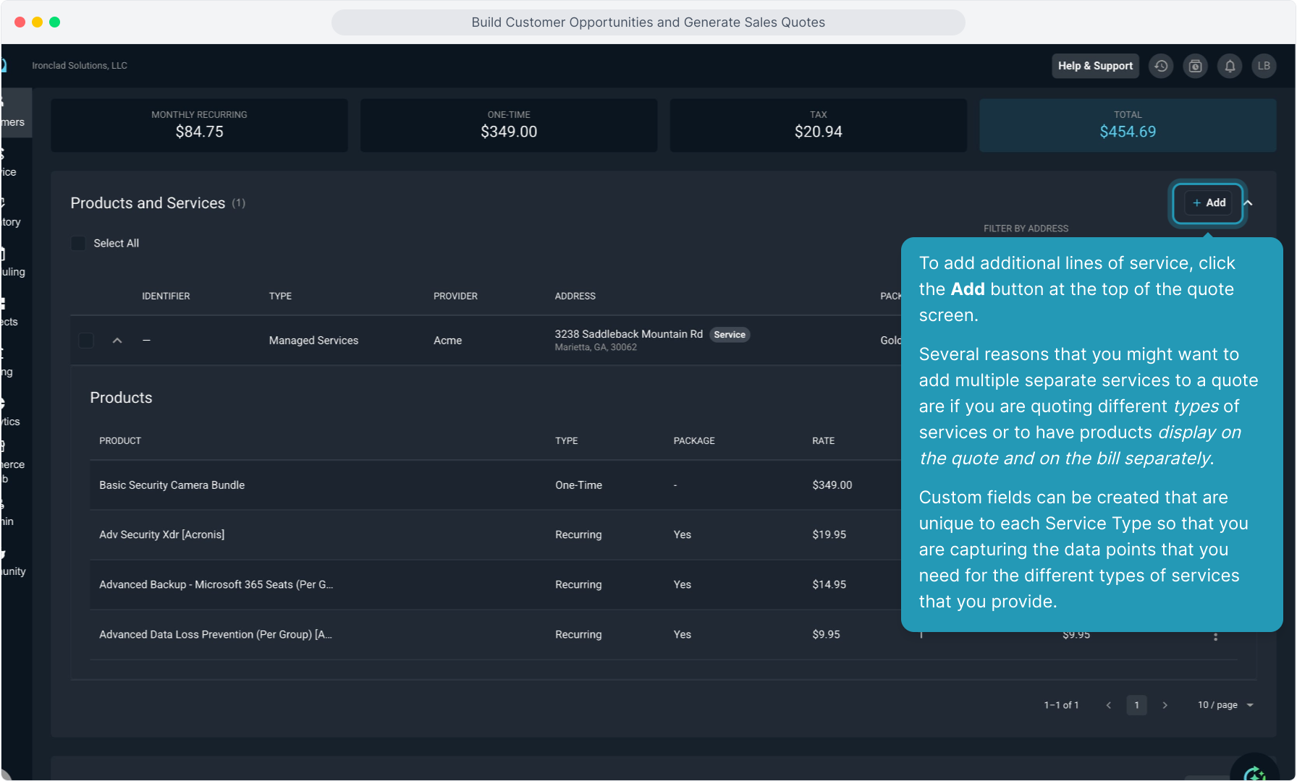Open the notifications bell
The height and width of the screenshot is (781, 1297).
(1230, 66)
